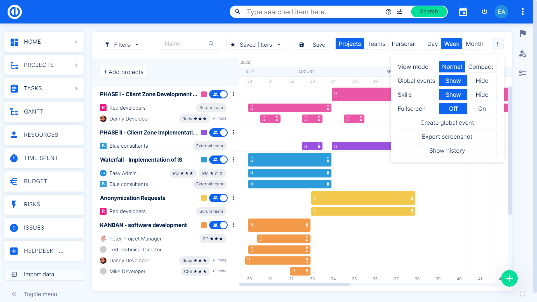The image size is (537, 302).
Task: Expand the Filters dropdown
Action: [x=122, y=44]
